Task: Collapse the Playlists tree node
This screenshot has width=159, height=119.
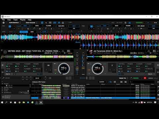Action: point(2,84)
